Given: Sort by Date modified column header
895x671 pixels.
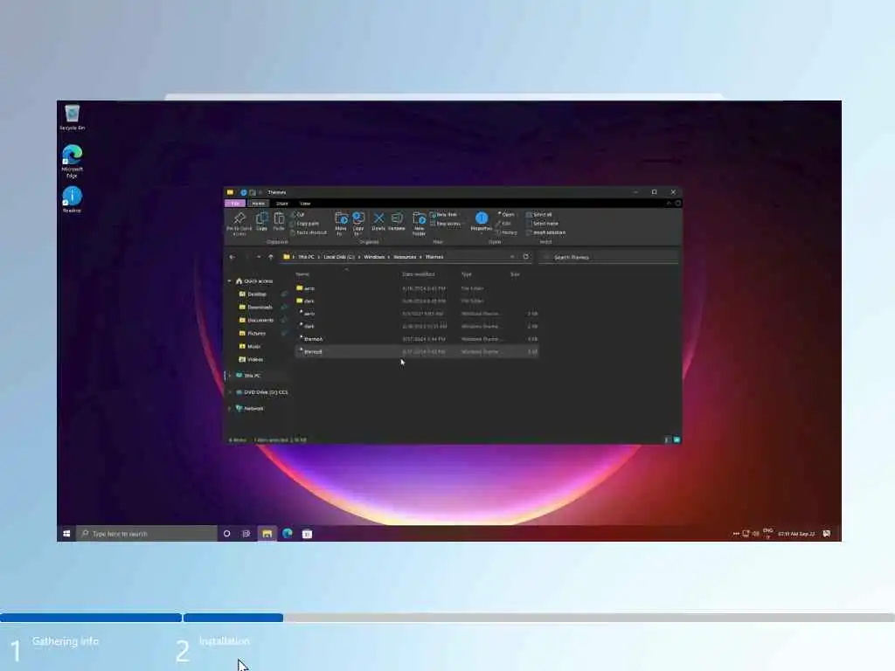Looking at the screenshot, I should 419,274.
